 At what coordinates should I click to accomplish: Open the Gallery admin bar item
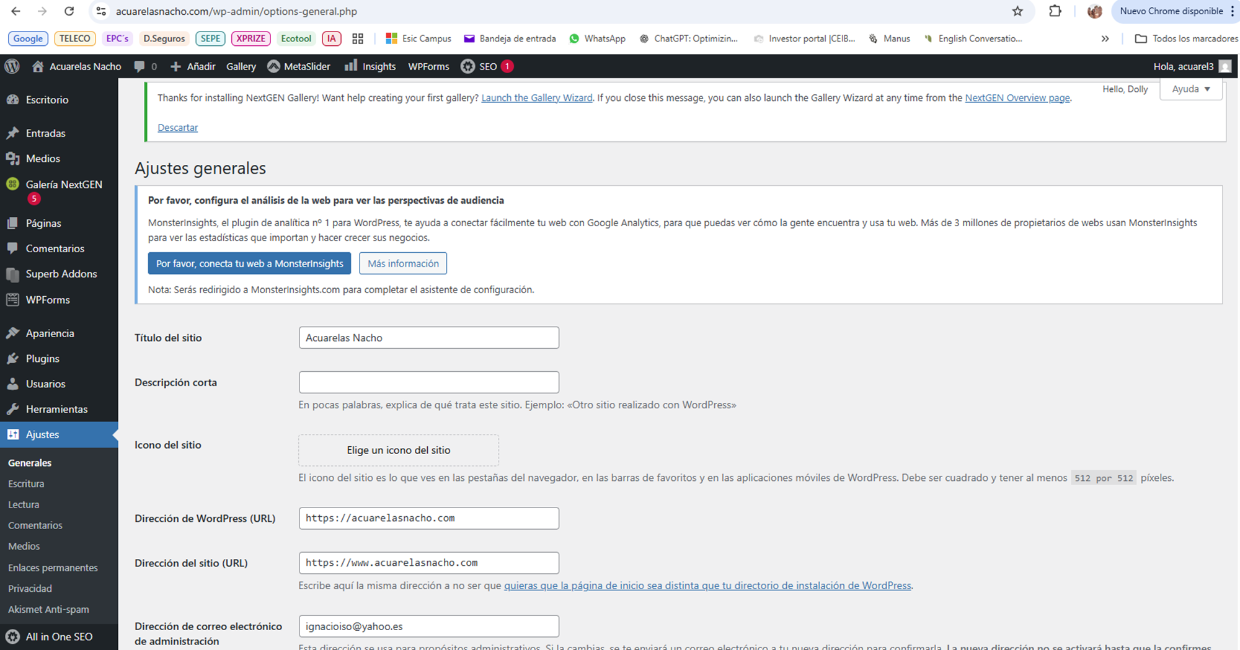(x=241, y=66)
